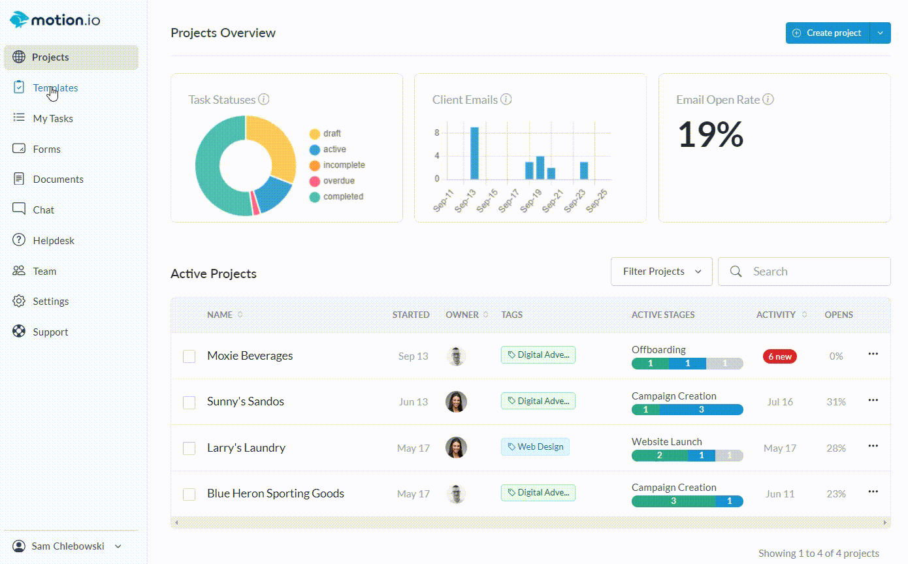This screenshot has width=908, height=564.
Task: Expand the Create project dropdown arrow
Action: pos(881,33)
